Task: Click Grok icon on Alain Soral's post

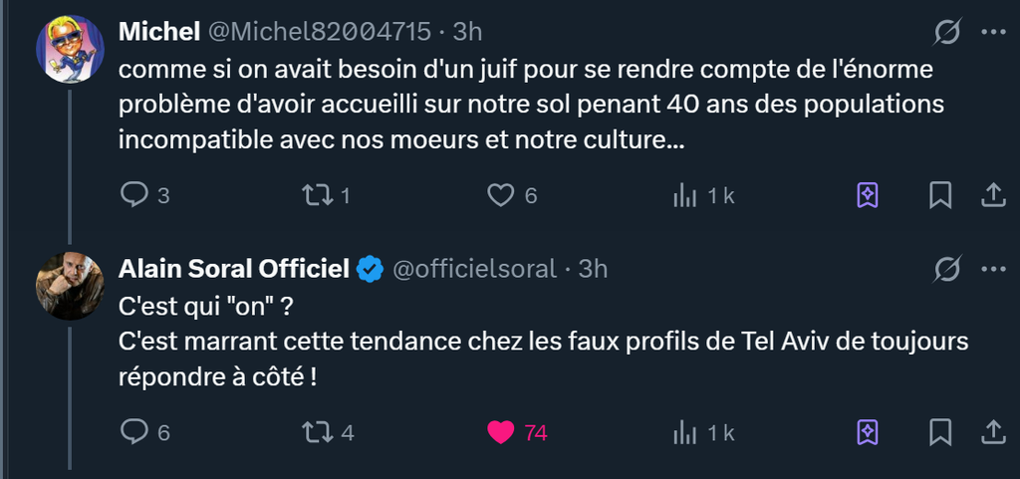Action: (947, 269)
